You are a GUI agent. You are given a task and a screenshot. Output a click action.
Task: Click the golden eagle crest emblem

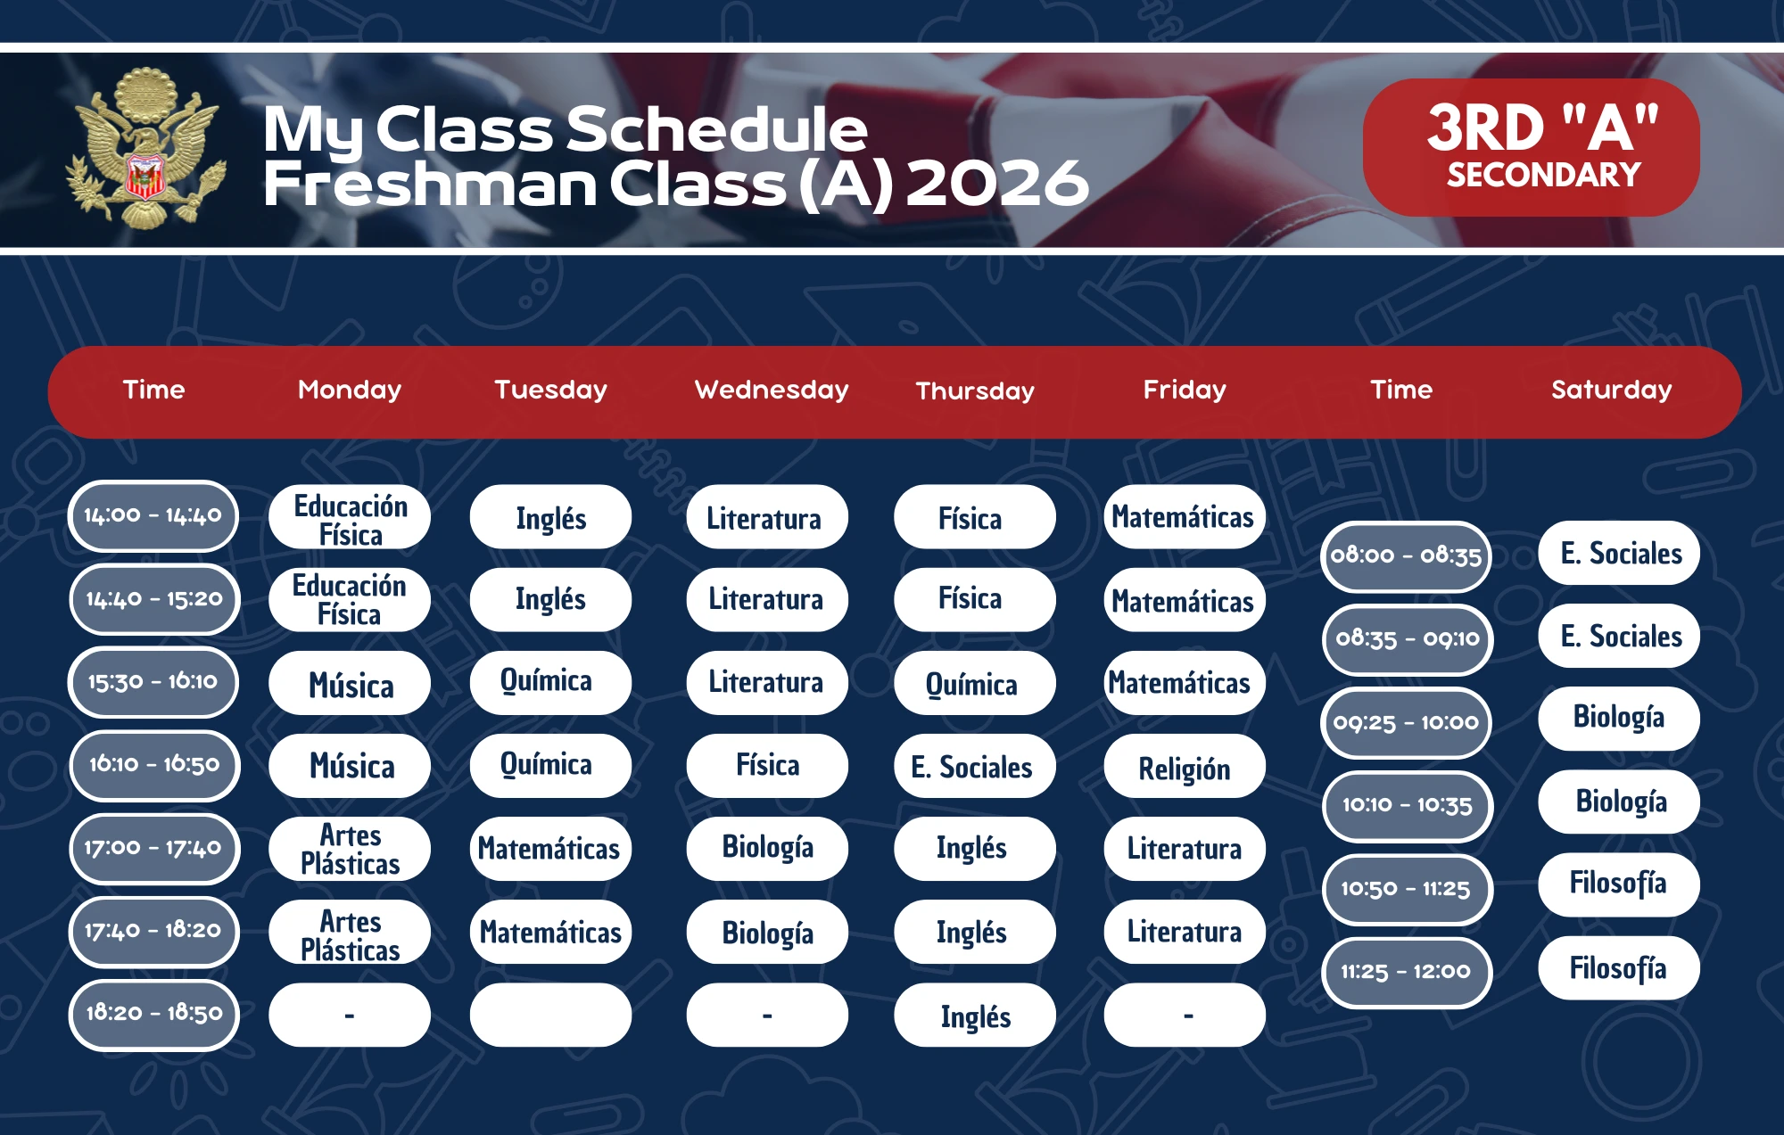click(145, 149)
